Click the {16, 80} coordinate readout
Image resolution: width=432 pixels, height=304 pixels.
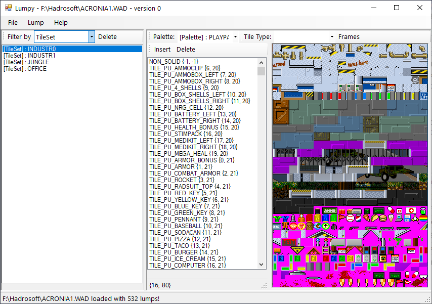[x=160, y=285]
